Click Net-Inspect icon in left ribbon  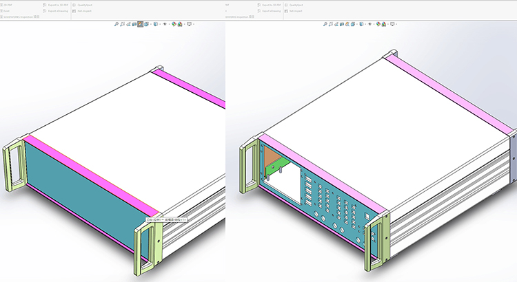click(83, 12)
